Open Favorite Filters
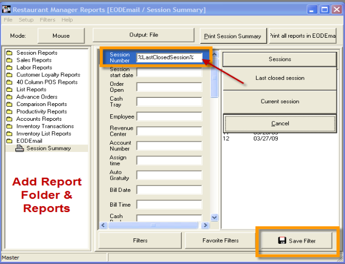 tap(221, 240)
